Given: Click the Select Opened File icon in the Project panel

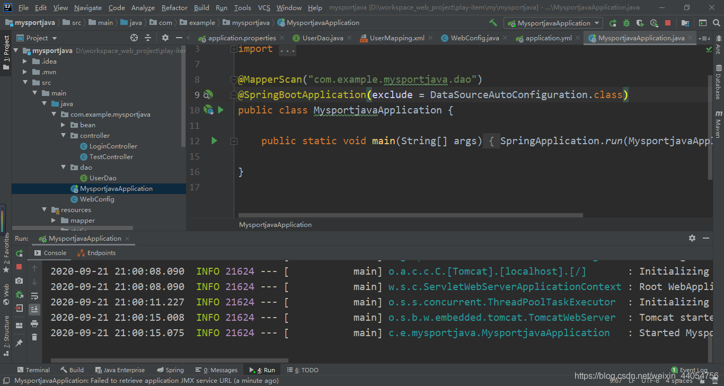Looking at the screenshot, I should [x=134, y=38].
